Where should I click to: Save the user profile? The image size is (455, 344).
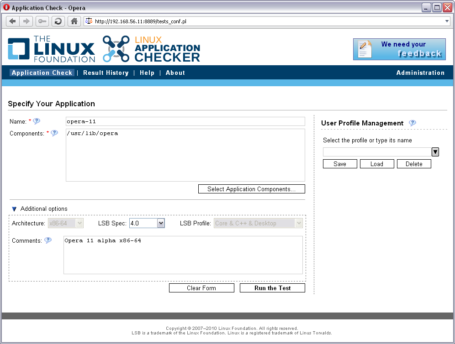click(340, 164)
